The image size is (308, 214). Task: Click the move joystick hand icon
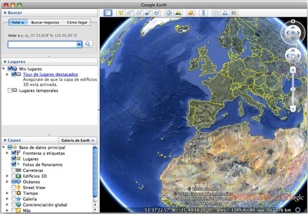(x=293, y=56)
